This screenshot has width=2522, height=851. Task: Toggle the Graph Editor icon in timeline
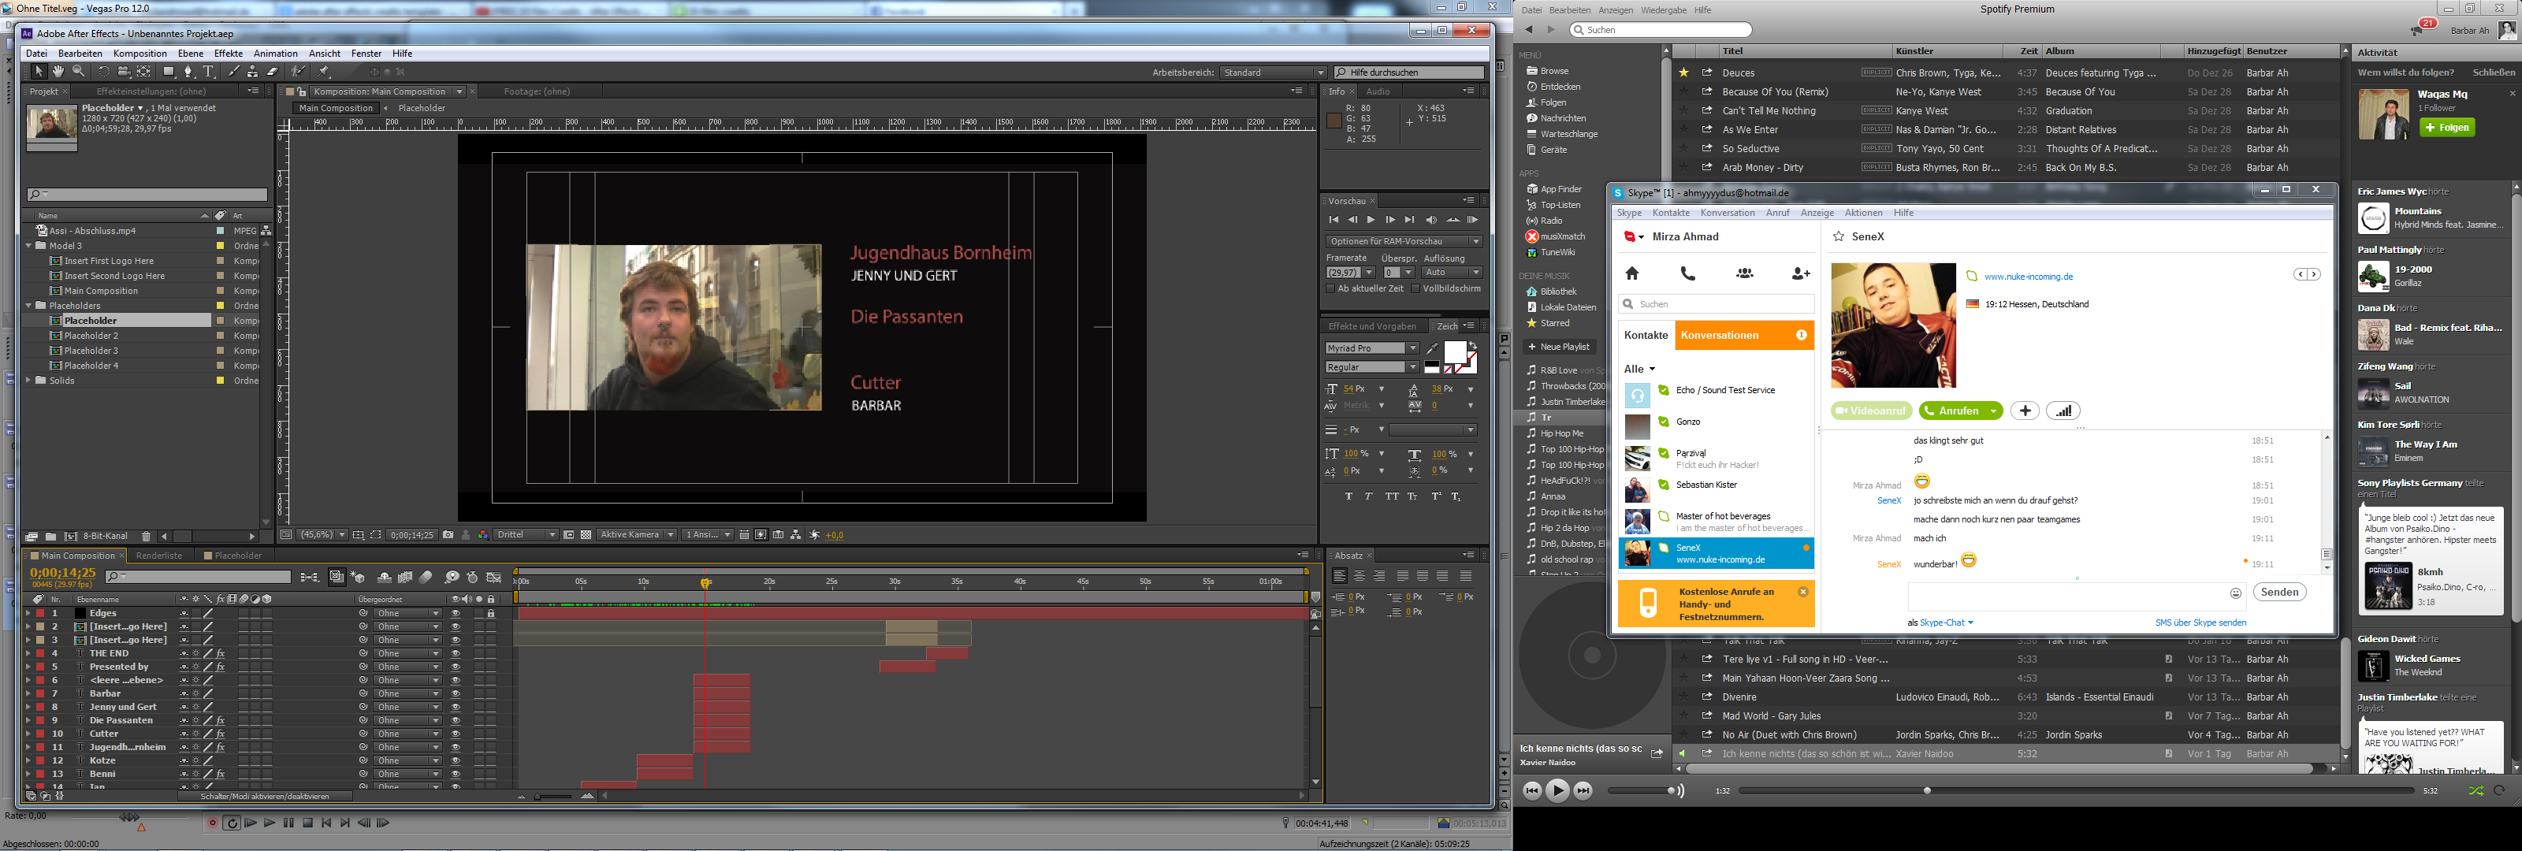point(493,577)
